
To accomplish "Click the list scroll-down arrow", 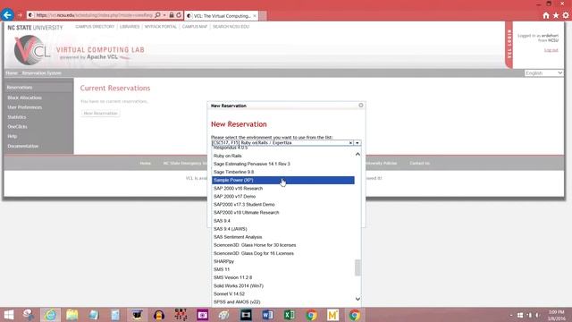I will point(357,299).
